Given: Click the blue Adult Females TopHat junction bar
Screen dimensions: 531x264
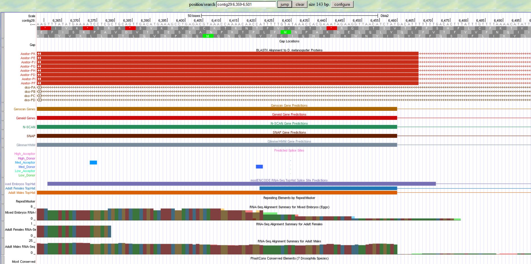Looking at the screenshot, I should click(328, 188).
